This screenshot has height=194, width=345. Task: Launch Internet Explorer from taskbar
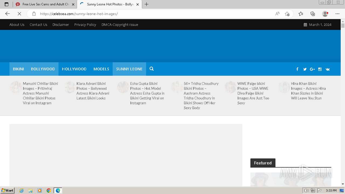coord(22,190)
